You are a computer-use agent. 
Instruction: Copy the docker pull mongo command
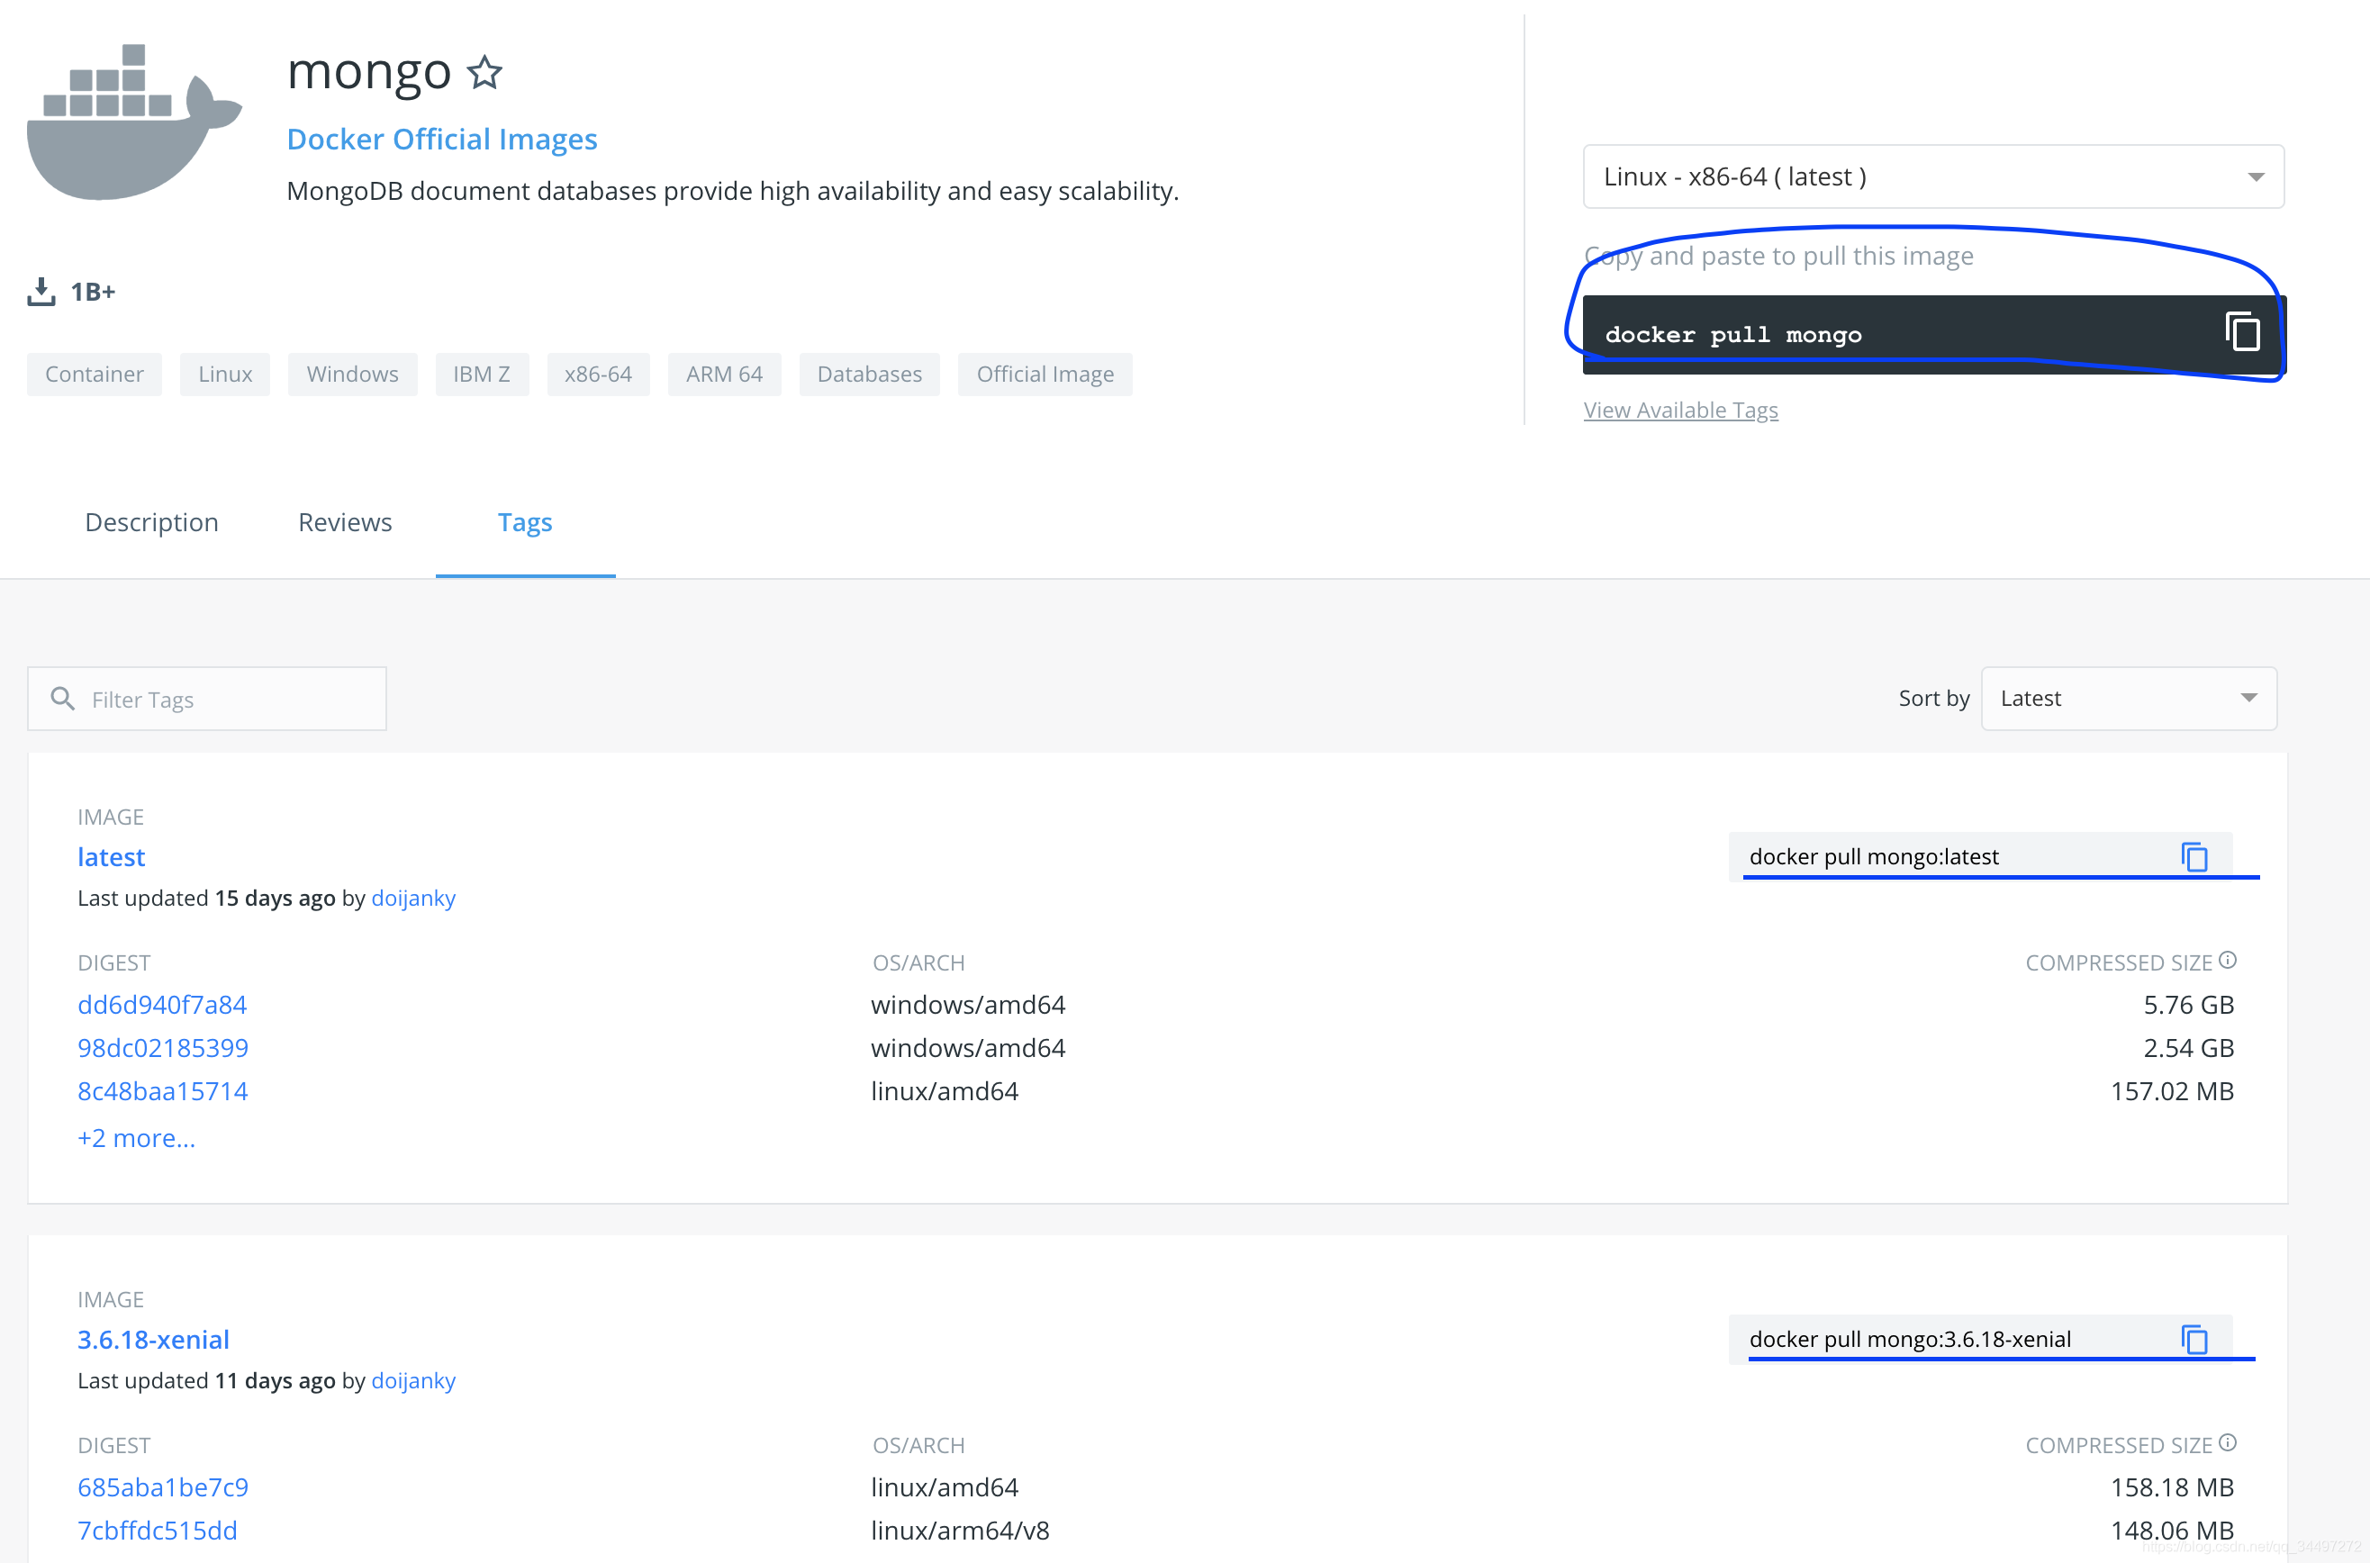[2241, 332]
